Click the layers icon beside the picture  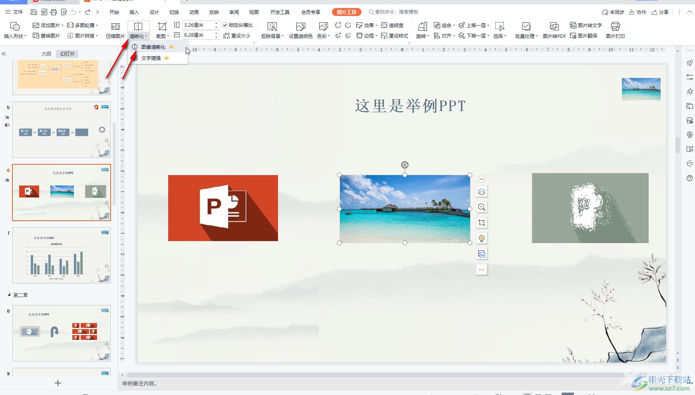pos(482,192)
